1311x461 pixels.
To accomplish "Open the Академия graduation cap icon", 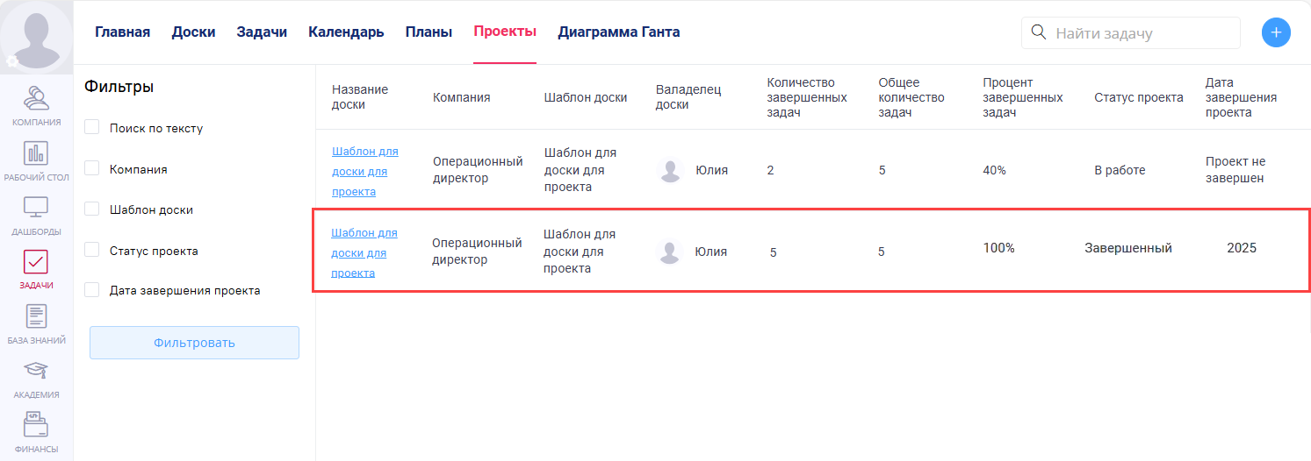I will coord(36,371).
